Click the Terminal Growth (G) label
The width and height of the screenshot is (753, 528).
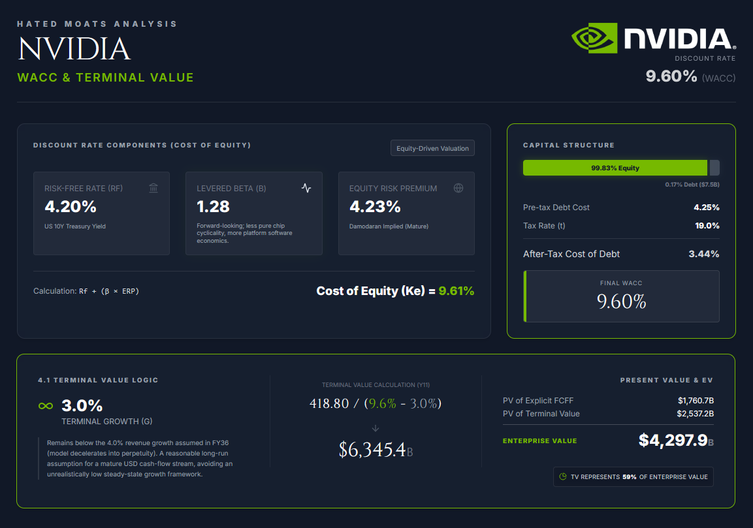click(x=107, y=422)
